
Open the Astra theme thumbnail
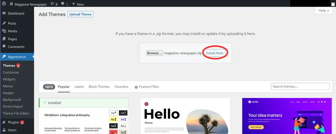[x=287, y=116]
